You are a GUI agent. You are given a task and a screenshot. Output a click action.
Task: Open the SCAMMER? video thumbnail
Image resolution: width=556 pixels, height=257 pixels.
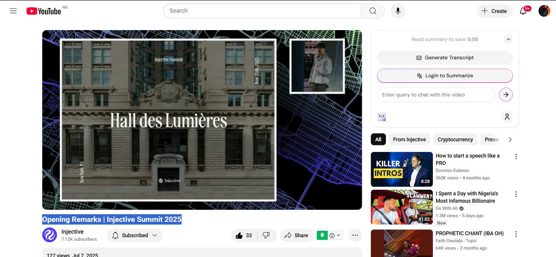coord(402,207)
